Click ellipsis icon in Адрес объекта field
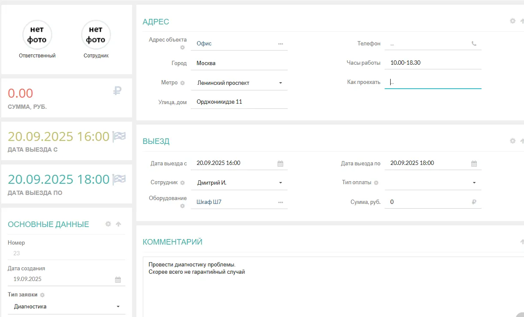The image size is (524, 317). (280, 44)
